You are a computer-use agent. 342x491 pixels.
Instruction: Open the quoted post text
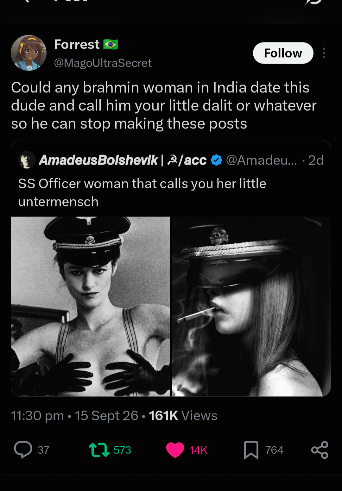pos(142,192)
